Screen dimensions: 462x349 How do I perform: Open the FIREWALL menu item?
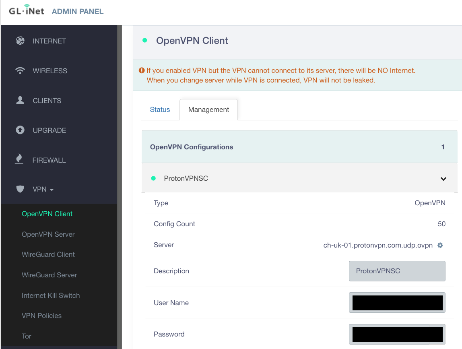click(49, 160)
